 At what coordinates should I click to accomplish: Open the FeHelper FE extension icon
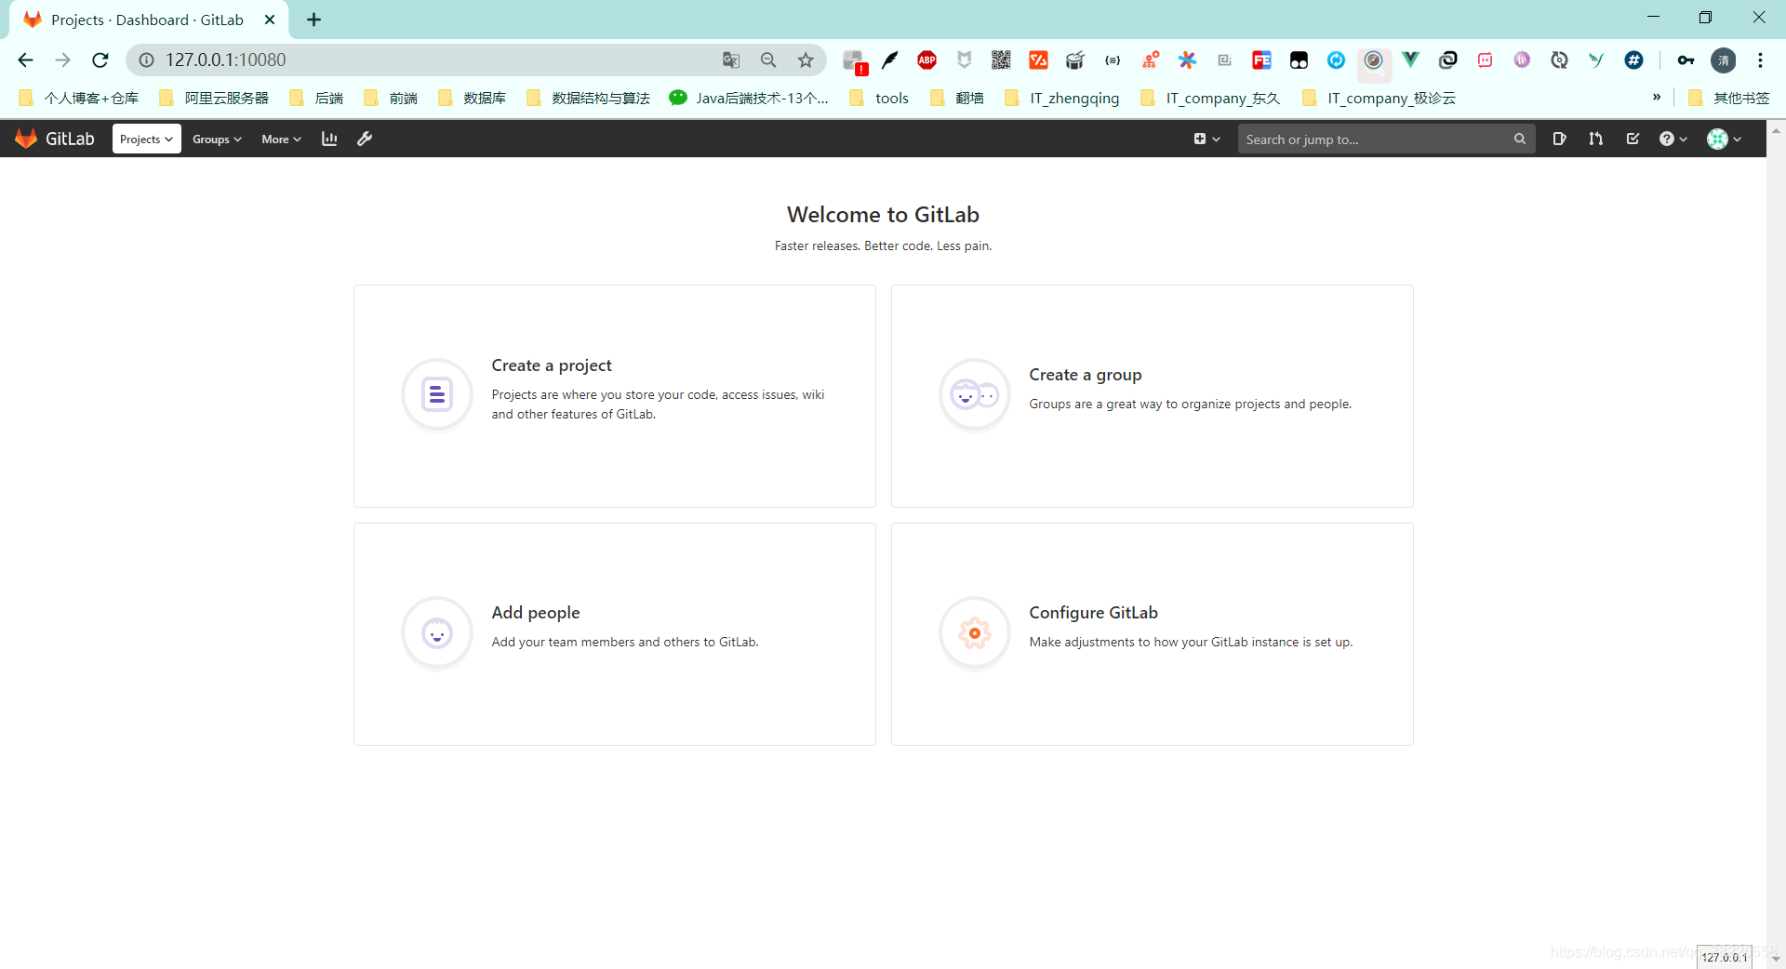(x=1261, y=60)
